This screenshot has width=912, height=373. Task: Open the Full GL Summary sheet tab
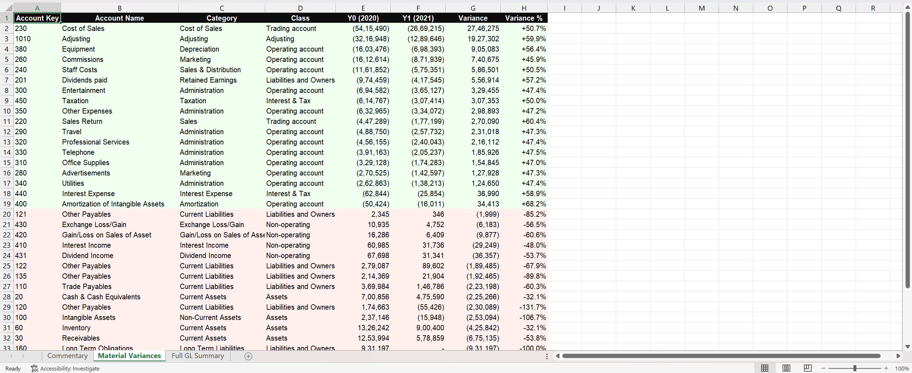[x=198, y=356]
